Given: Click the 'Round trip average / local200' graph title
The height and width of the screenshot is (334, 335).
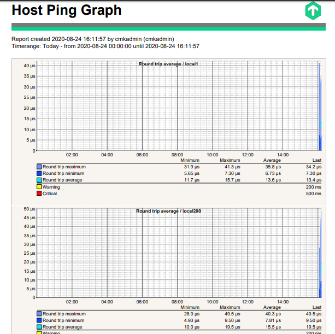Looking at the screenshot, I should click(168, 210).
